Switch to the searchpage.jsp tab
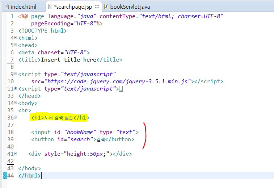This screenshot has width=274, height=188. [x=73, y=7]
